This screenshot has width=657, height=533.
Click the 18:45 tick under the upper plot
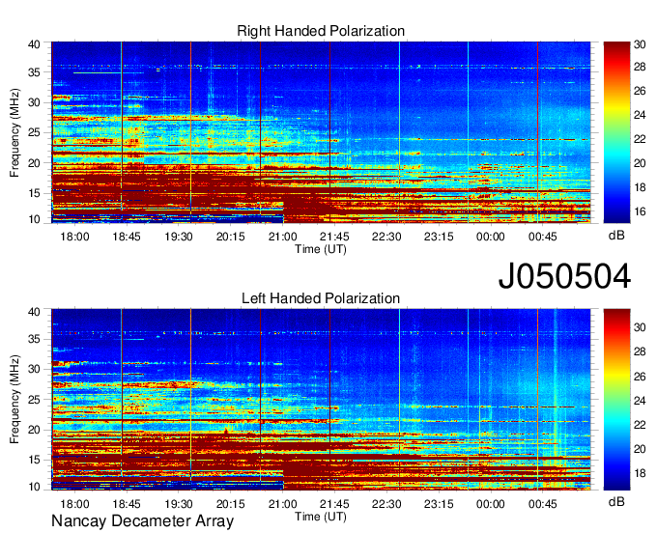(x=127, y=237)
